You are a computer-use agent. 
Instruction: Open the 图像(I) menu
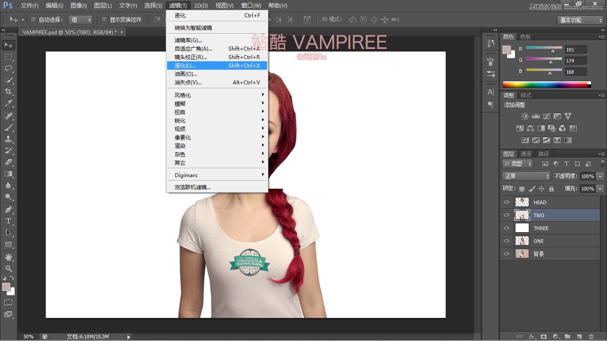click(x=79, y=6)
